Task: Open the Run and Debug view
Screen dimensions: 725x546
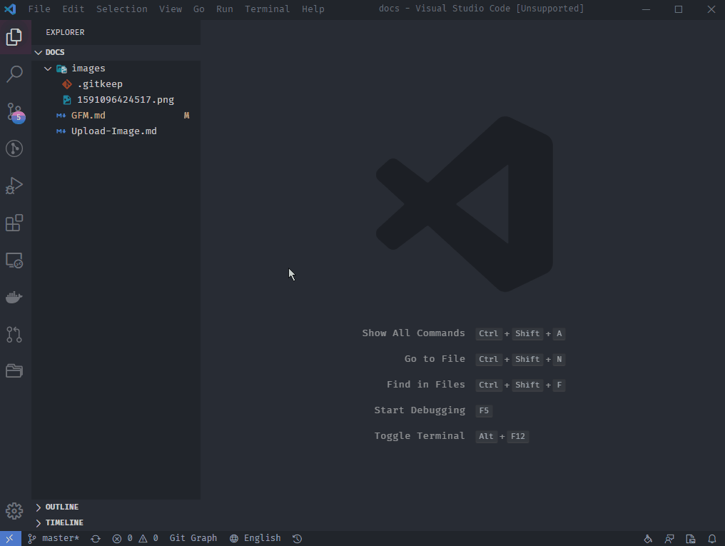Action: coord(14,186)
